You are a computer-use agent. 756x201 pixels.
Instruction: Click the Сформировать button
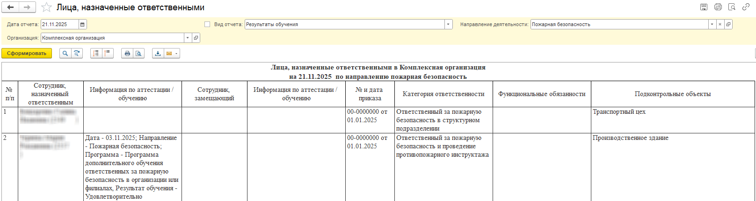pos(27,54)
